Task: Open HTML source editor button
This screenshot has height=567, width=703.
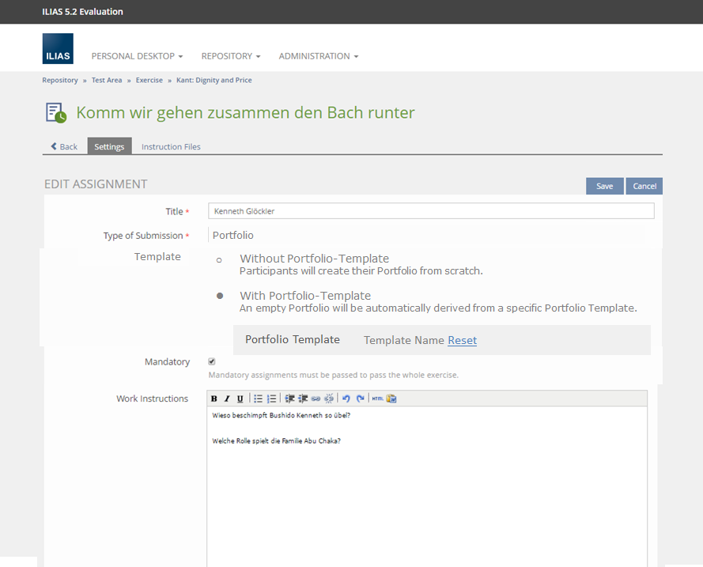Action: [x=378, y=399]
